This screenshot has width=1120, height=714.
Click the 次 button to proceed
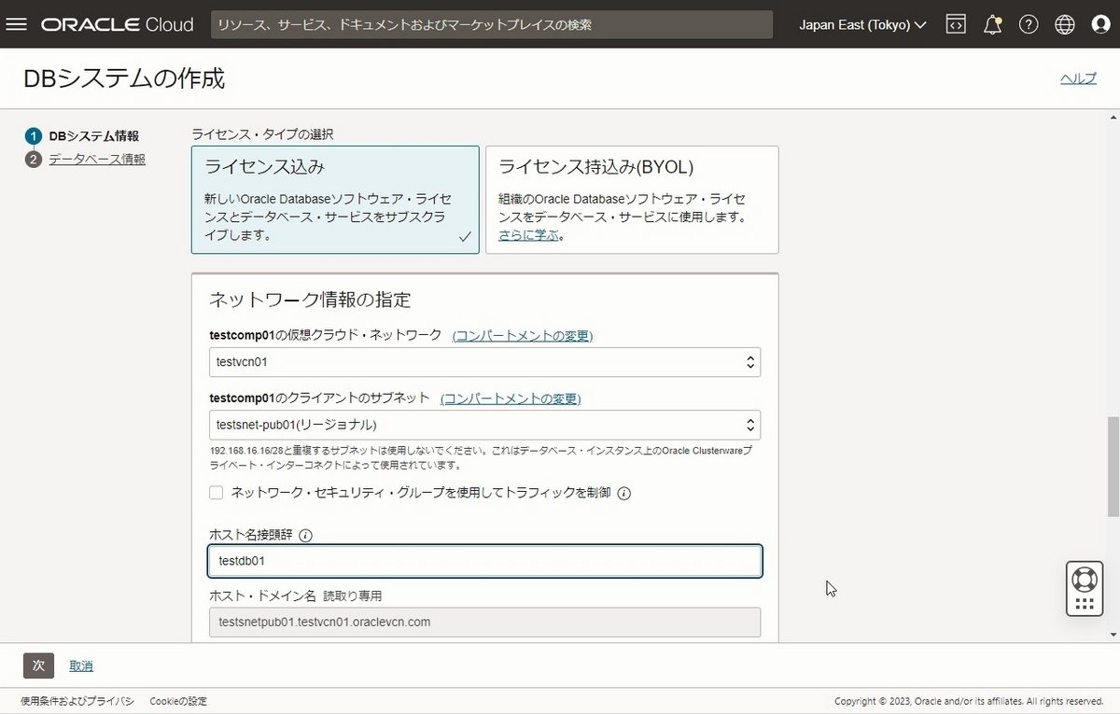coord(37,665)
